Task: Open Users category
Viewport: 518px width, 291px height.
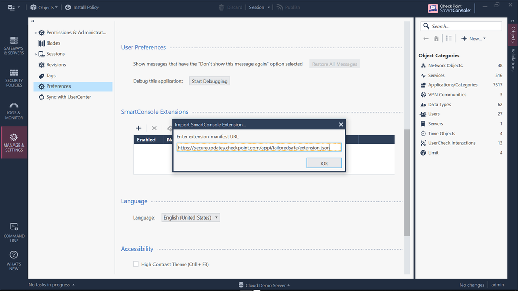Action: pos(461,114)
